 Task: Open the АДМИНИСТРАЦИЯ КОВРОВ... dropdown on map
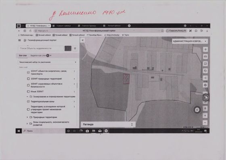point(190,41)
